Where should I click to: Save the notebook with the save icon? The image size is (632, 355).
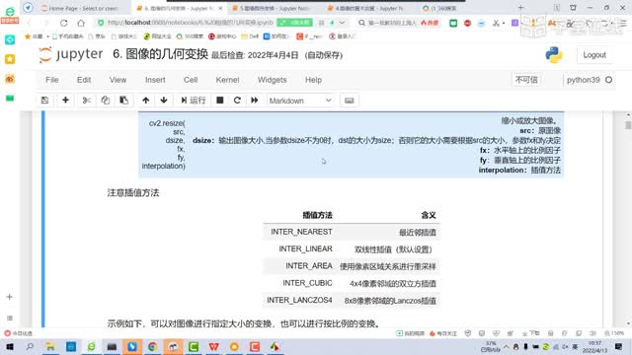click(x=44, y=101)
